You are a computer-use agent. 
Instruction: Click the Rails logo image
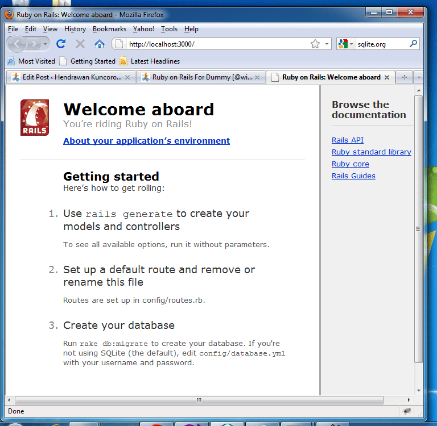point(35,118)
